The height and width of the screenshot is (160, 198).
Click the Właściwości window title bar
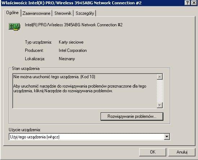click(x=93, y=3)
